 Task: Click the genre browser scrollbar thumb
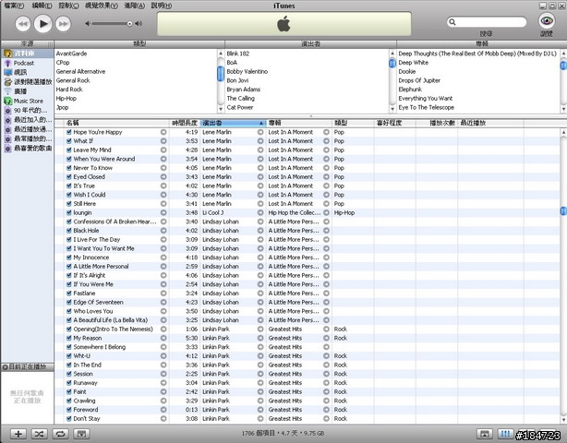(220, 74)
